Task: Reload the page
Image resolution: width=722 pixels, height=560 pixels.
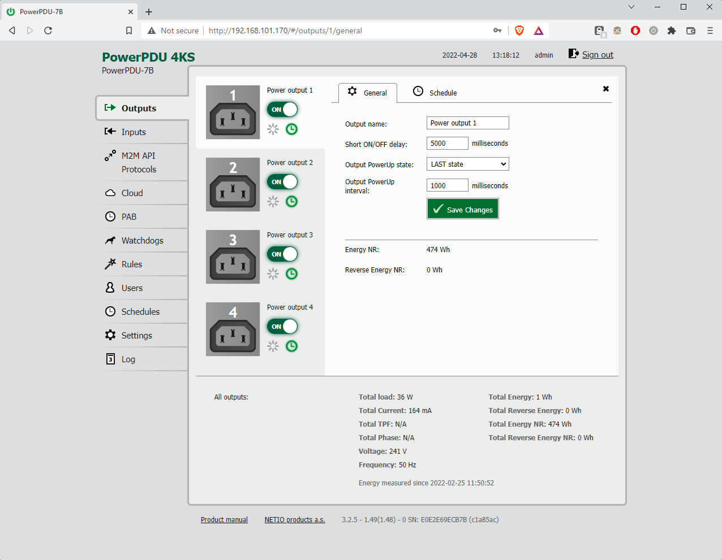Action: [x=48, y=31]
